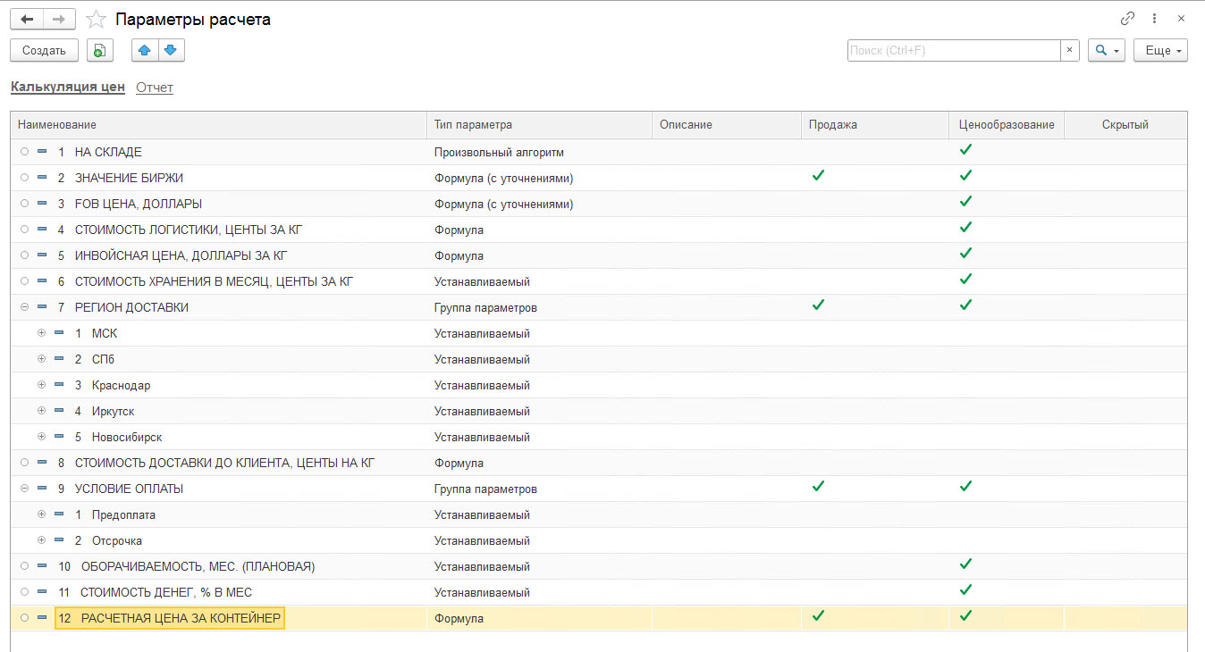Toggle Продажа checkmark for ЗНАЧЕНИЕ БИРЖИ
1205x652 pixels.
point(817,176)
